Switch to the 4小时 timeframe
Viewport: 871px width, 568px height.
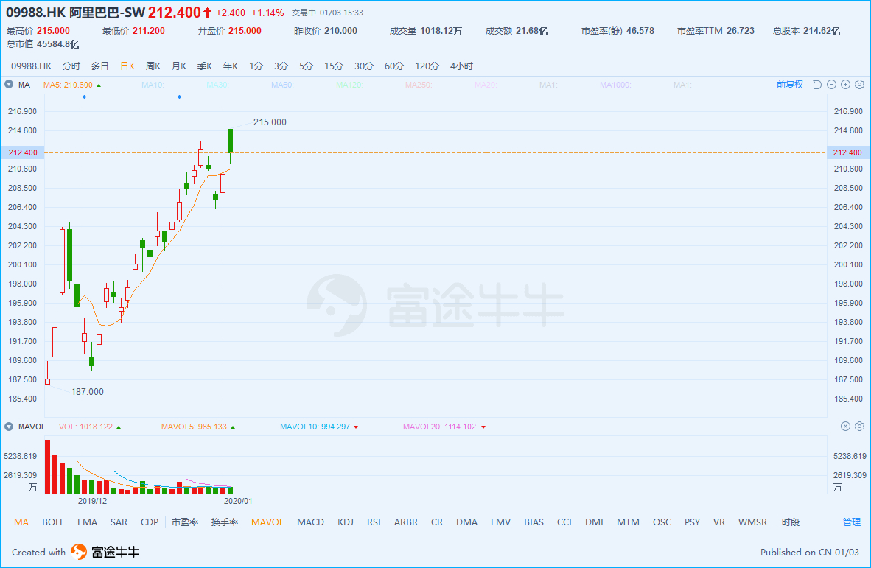pyautogui.click(x=461, y=66)
